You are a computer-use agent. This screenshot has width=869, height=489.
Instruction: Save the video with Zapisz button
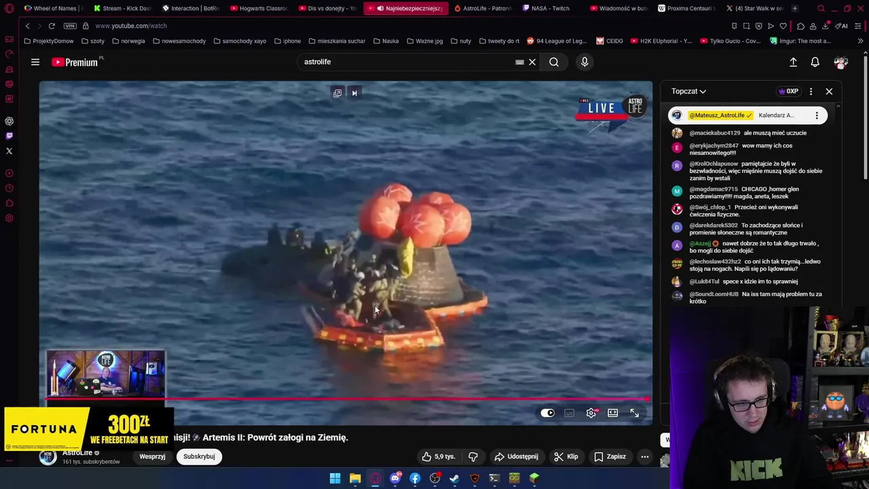pyautogui.click(x=610, y=456)
